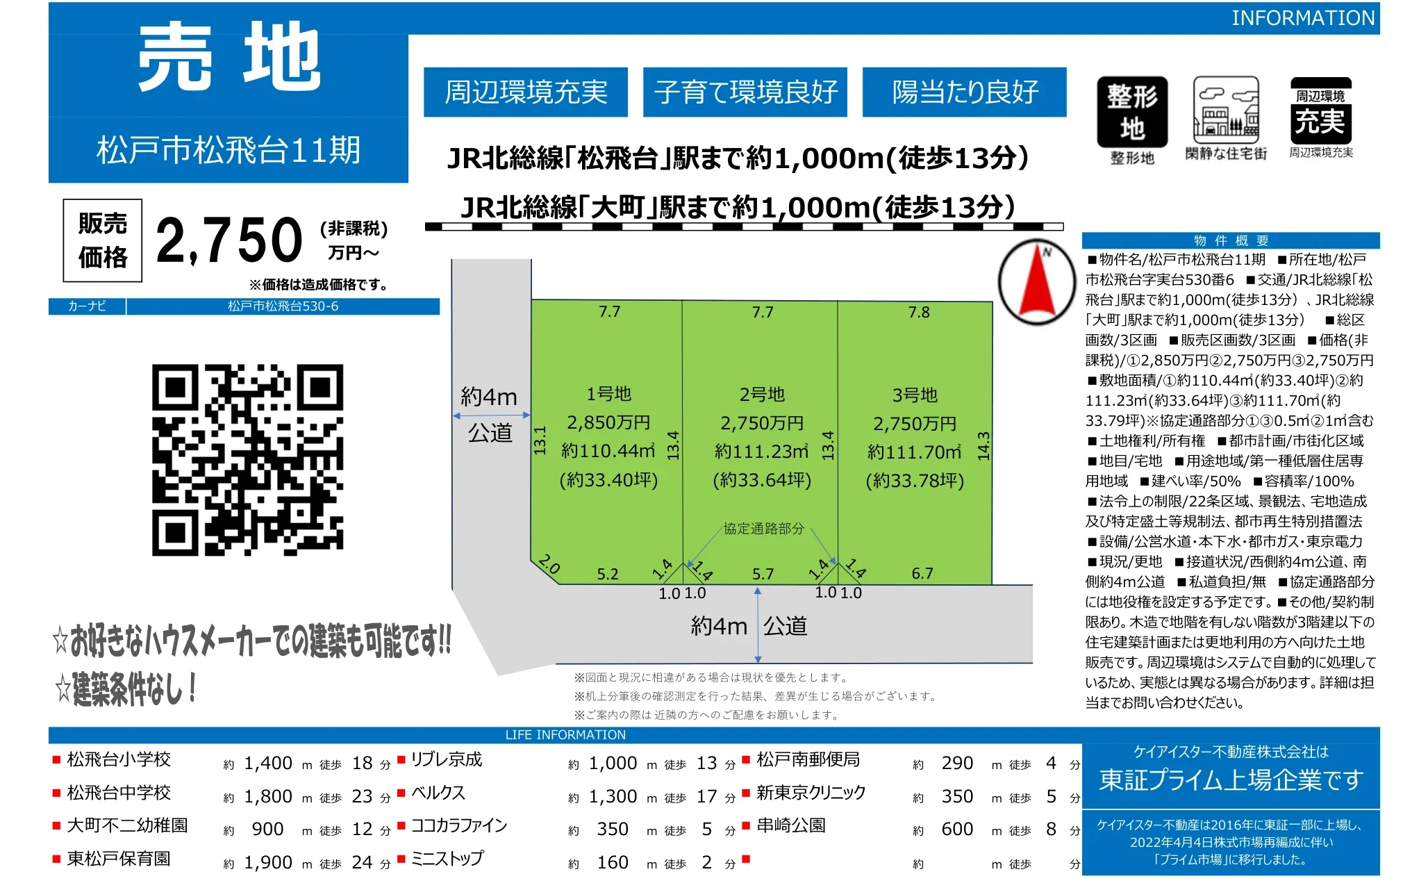This screenshot has width=1428, height=890.
Task: Click the 販売価格 label box
Action: click(103, 240)
